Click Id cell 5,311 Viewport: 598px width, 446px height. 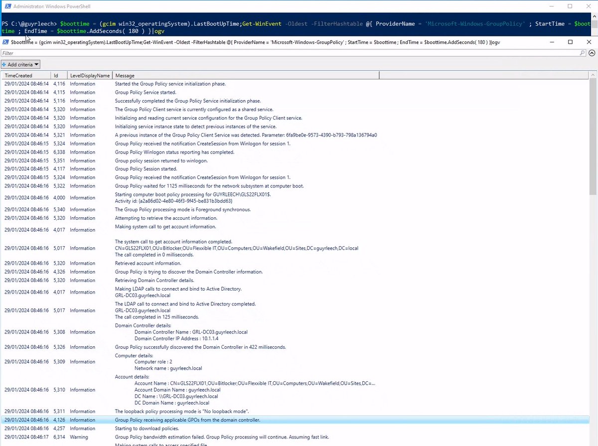tap(59, 411)
